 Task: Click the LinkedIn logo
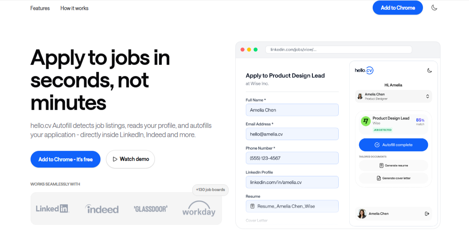52,208
